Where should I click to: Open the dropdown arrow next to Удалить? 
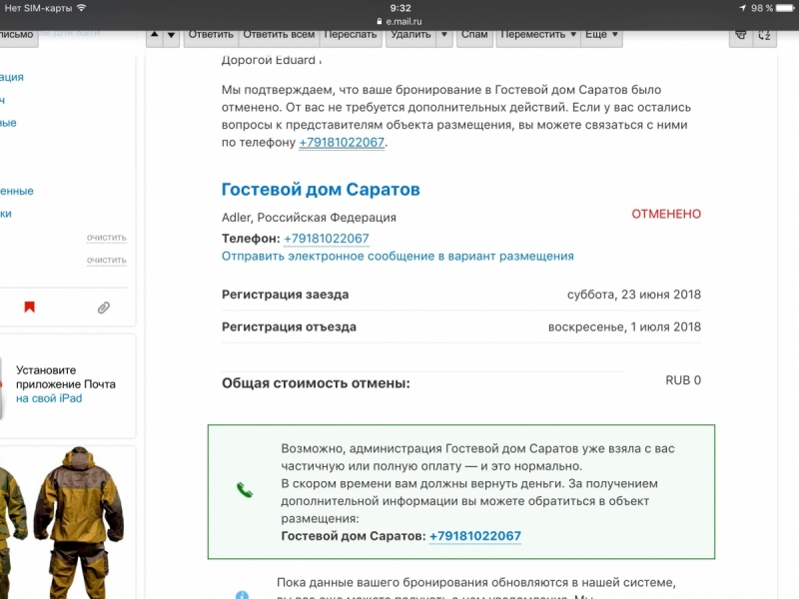click(444, 35)
